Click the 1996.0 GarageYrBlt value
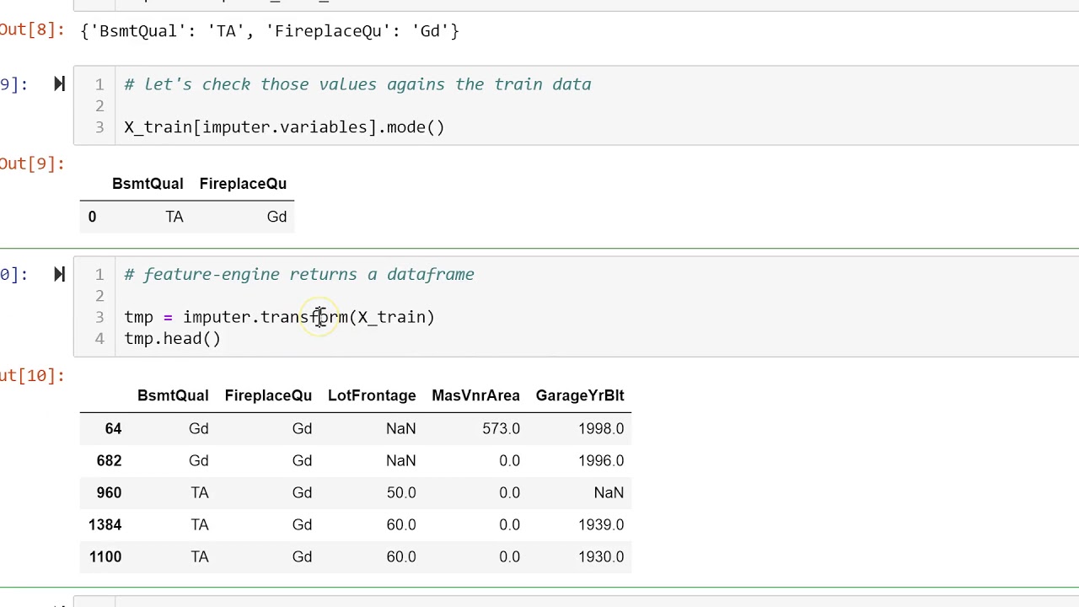The height and width of the screenshot is (607, 1079). (601, 460)
